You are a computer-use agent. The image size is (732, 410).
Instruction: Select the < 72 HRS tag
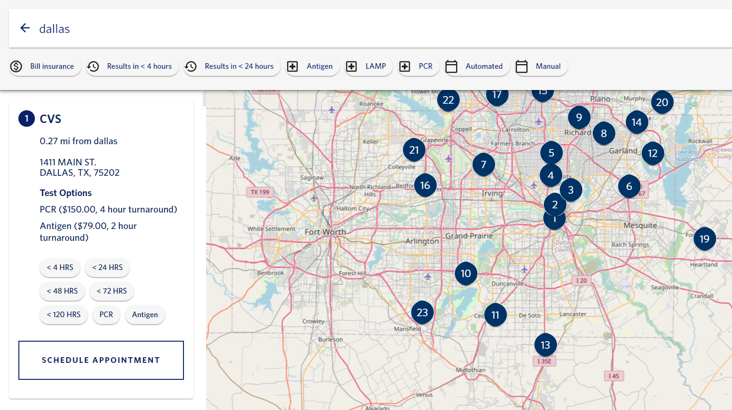point(112,291)
